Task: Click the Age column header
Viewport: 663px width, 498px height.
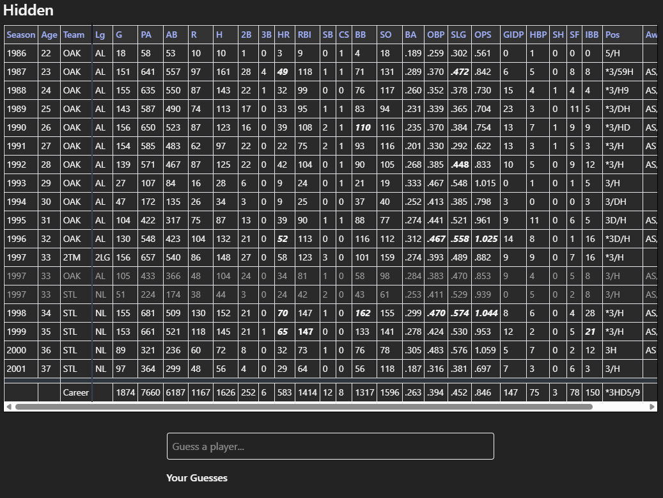Action: pyautogui.click(x=49, y=35)
